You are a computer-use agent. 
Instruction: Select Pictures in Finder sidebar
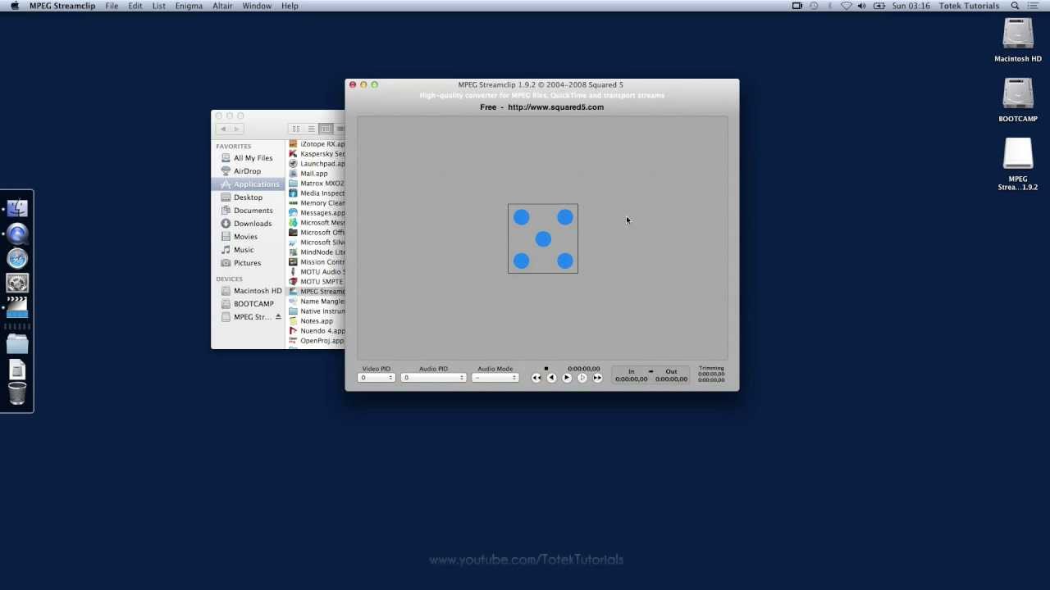(x=247, y=263)
